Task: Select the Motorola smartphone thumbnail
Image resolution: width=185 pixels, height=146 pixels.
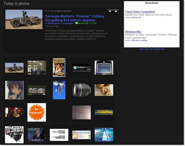Action: (x=104, y=68)
